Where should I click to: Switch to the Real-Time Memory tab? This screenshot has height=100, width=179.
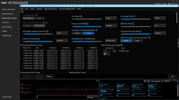tap(51, 9)
